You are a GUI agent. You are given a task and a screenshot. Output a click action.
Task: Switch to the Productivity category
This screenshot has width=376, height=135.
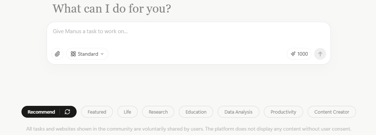(x=283, y=112)
